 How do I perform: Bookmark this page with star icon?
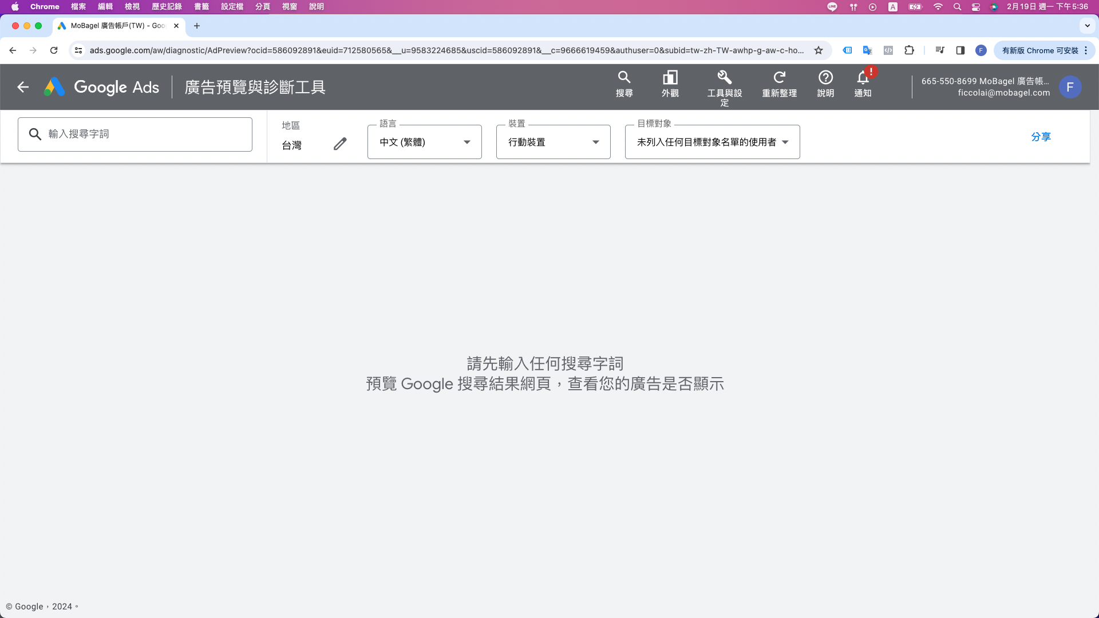[x=819, y=50]
